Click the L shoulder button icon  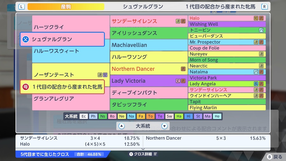pos(21,7)
